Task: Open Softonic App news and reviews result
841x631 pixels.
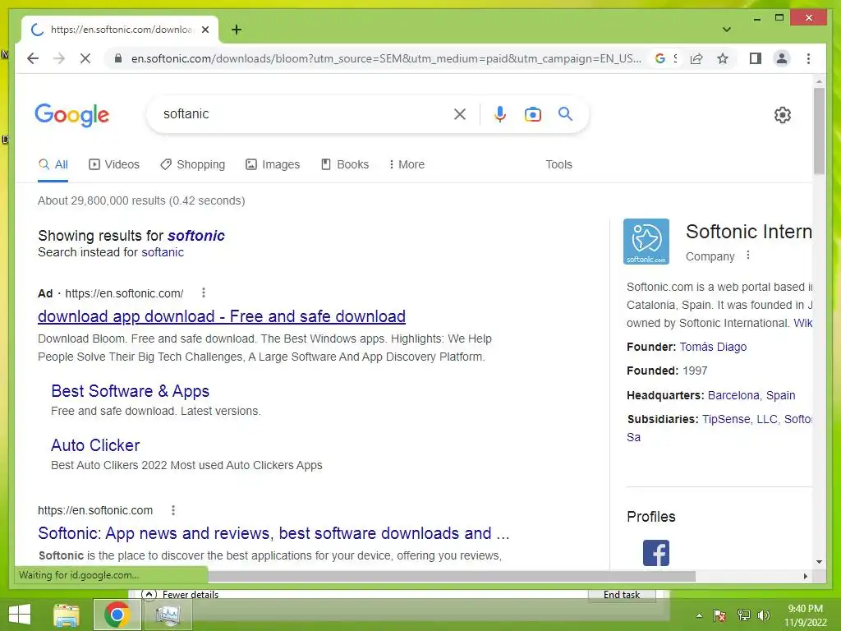Action: tap(273, 533)
